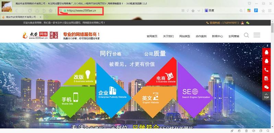
Task: Click the WeChat icon in red sidebar
Action: click(x=266, y=87)
